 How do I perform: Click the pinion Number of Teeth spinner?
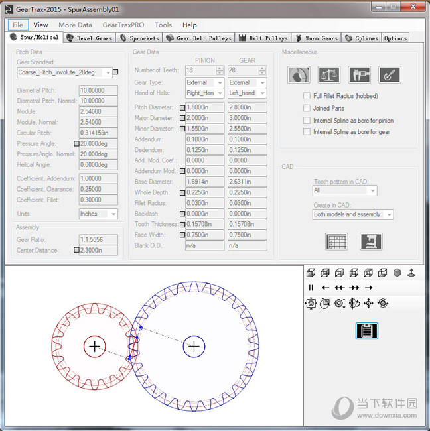pos(220,70)
